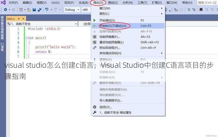Open the 调试(D) menu

[98, 3]
